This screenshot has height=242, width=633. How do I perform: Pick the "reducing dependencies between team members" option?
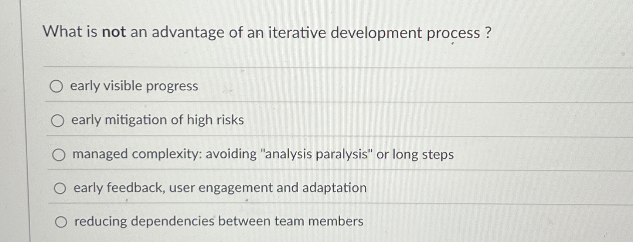tap(62, 221)
